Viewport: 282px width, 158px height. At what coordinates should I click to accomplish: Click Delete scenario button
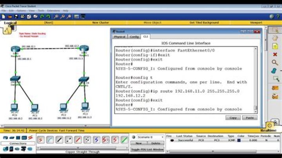point(156,143)
